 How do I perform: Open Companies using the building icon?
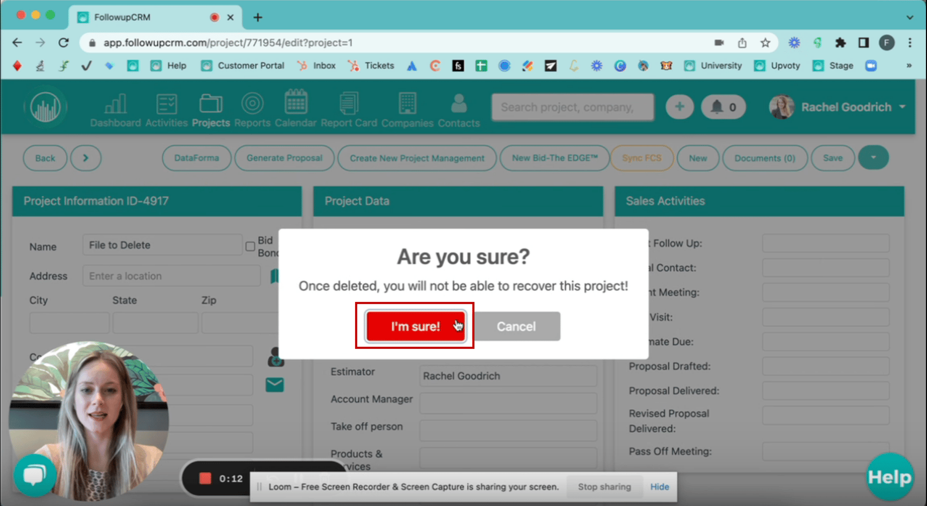pyautogui.click(x=407, y=102)
